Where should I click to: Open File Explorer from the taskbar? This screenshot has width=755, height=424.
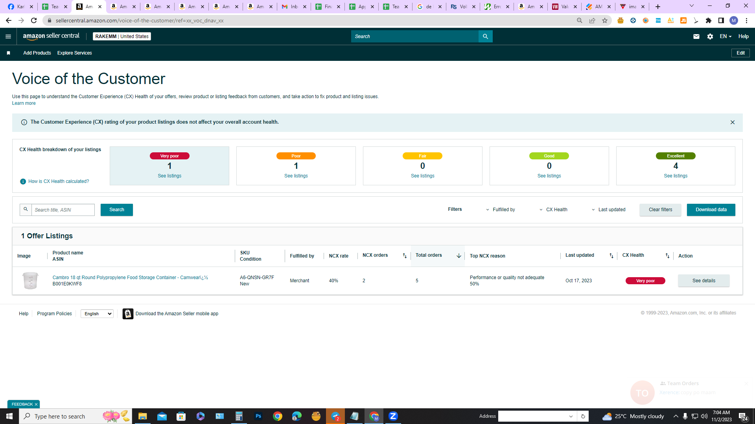point(142,416)
